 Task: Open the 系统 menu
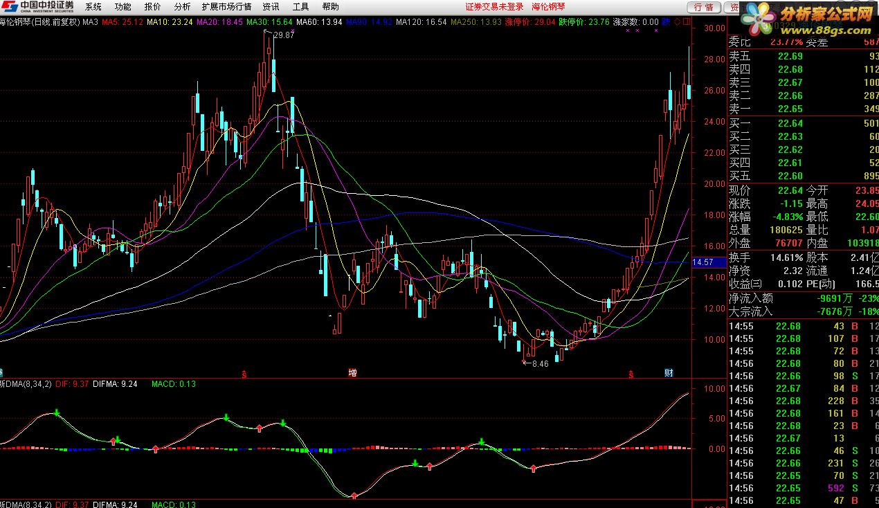pos(93,7)
